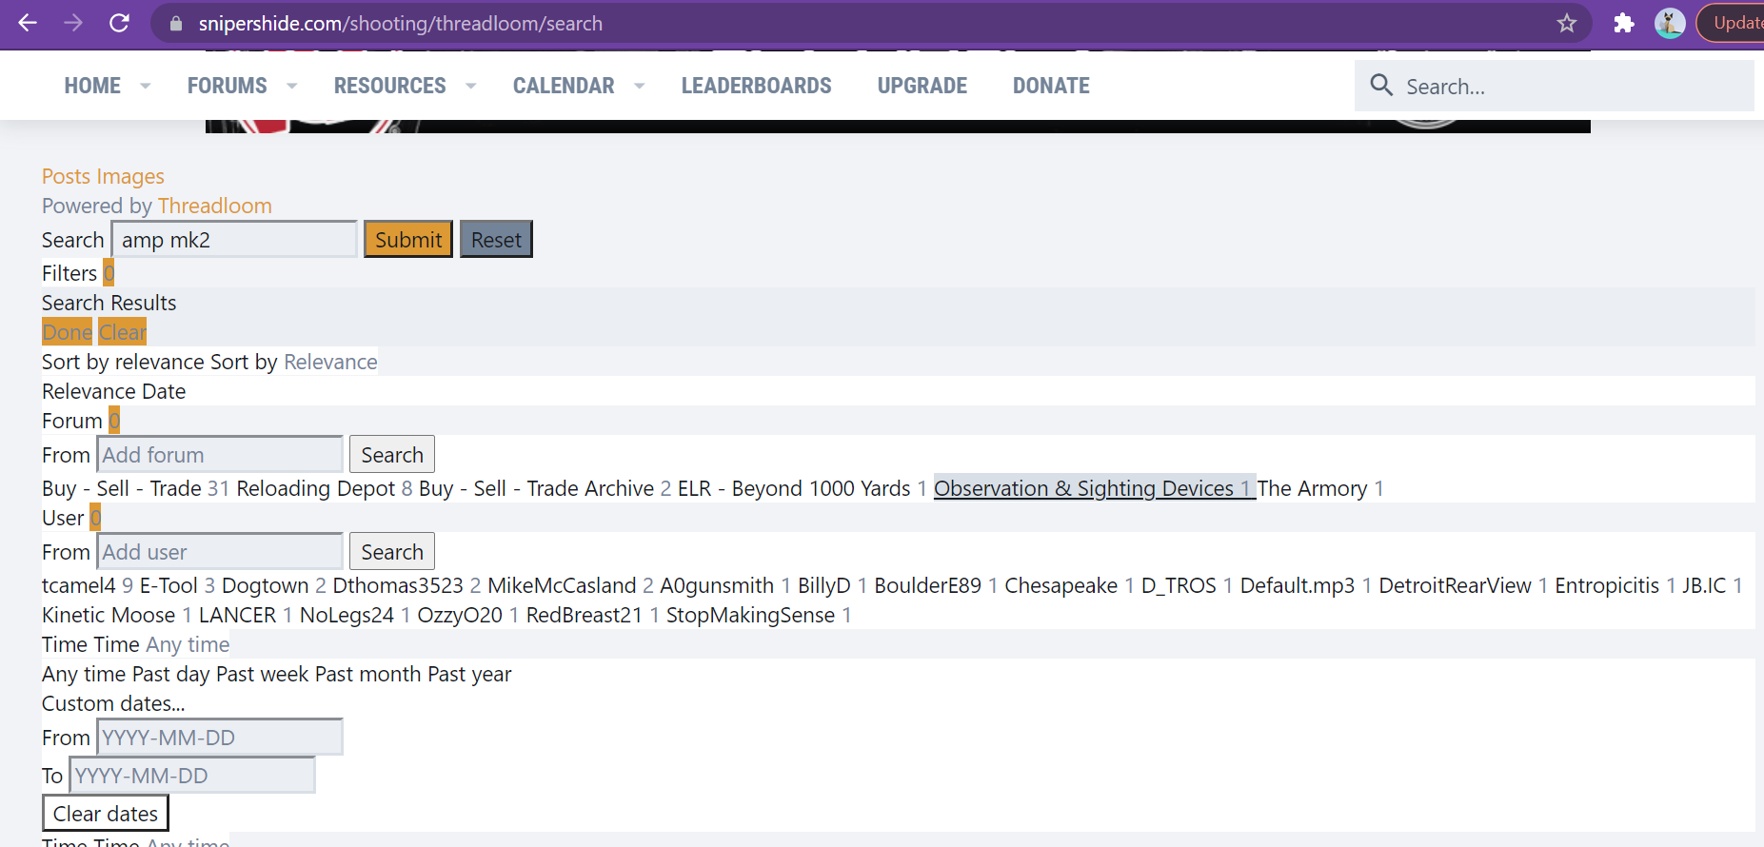Open the Chrome profile avatar

[x=1669, y=23]
